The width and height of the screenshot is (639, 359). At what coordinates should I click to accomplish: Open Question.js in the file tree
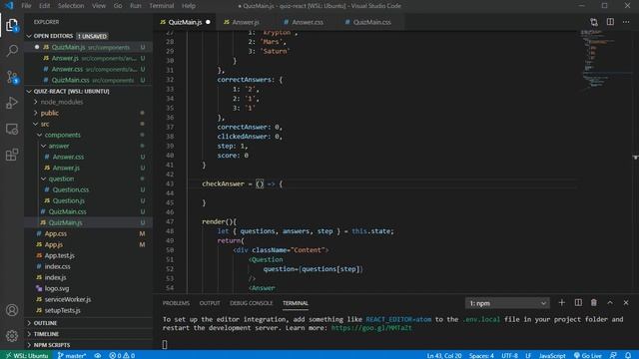[69, 200]
